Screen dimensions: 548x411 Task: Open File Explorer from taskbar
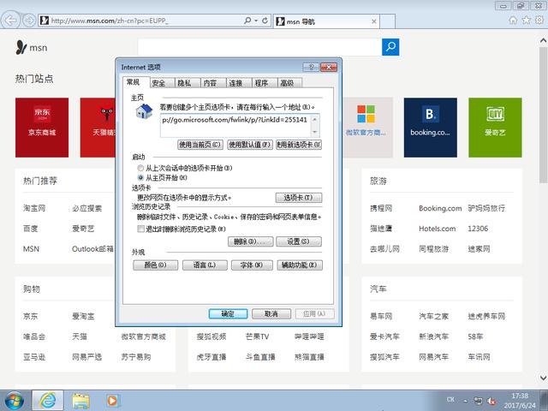(80, 401)
